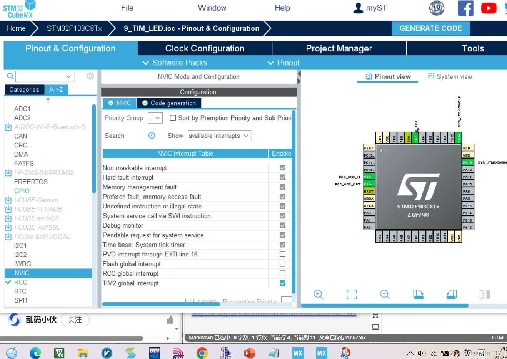Open the Show available interrupts dropdown
Screen dimensions: 507x359
[219, 136]
